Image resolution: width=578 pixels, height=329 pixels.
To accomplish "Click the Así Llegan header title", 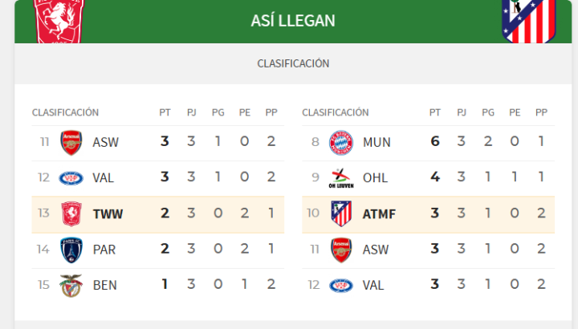I will (293, 20).
